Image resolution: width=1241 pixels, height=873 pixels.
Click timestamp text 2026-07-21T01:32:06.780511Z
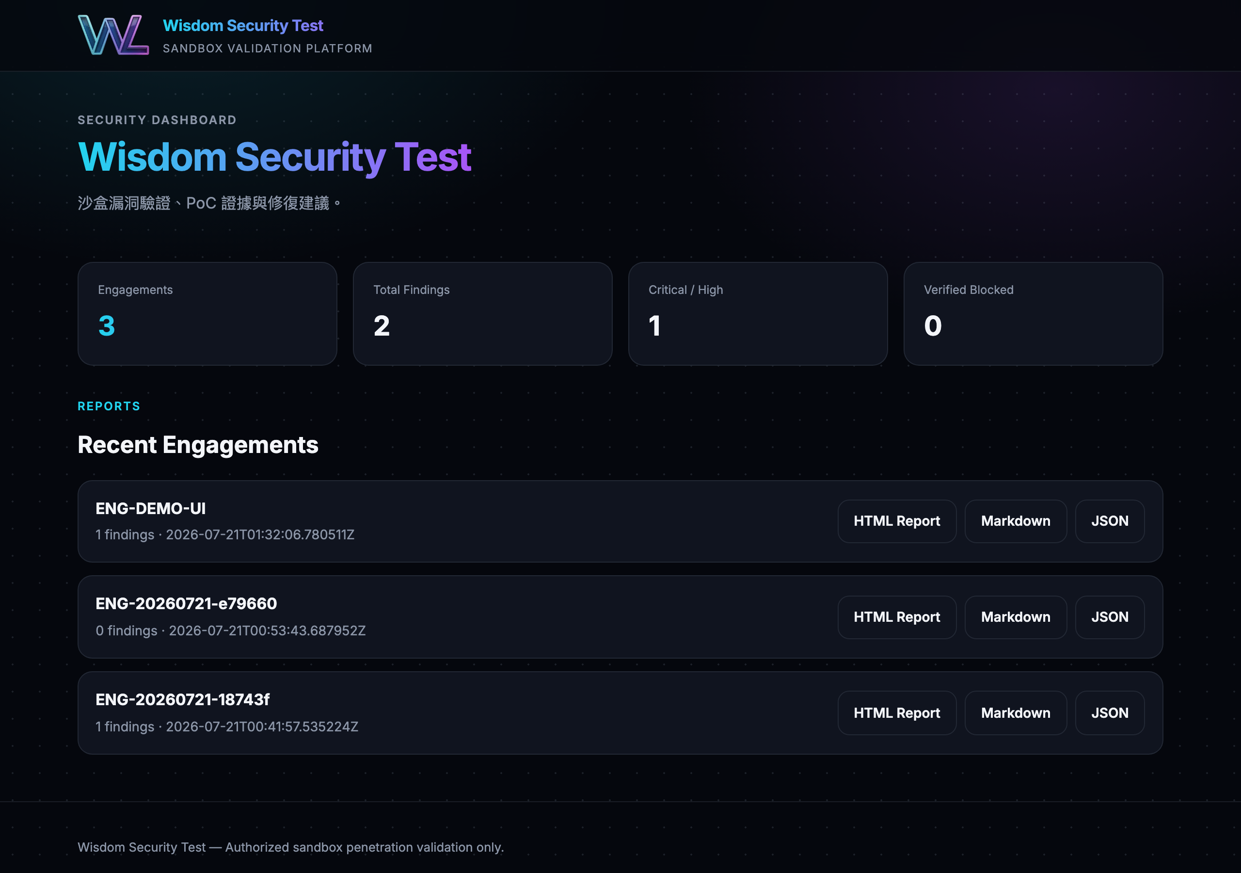point(260,534)
